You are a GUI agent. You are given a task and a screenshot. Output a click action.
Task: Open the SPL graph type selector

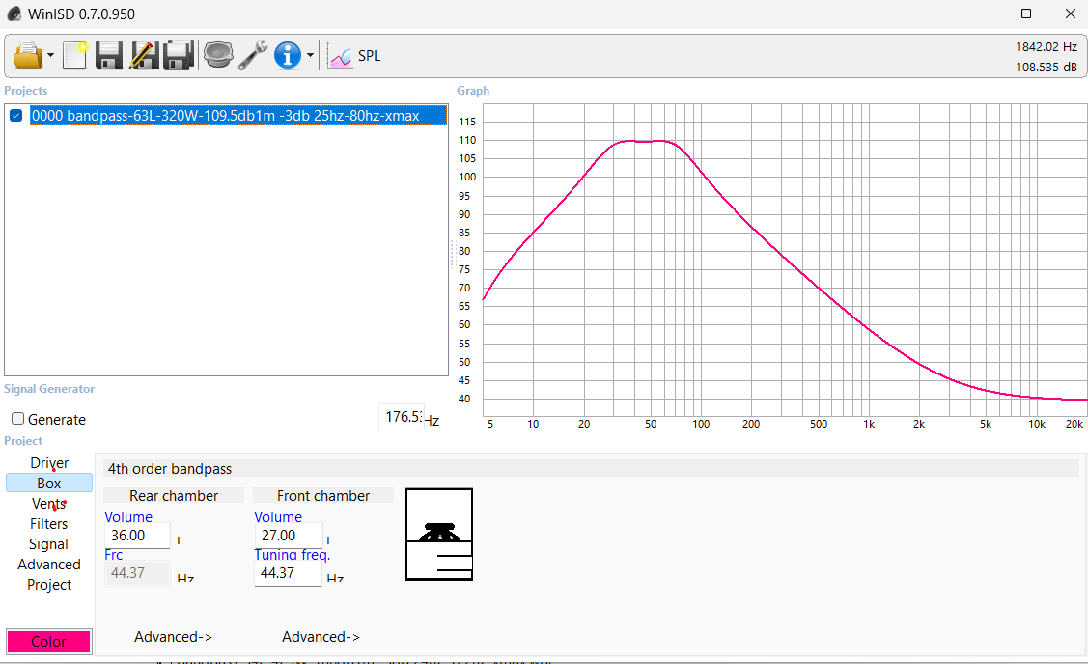(369, 56)
